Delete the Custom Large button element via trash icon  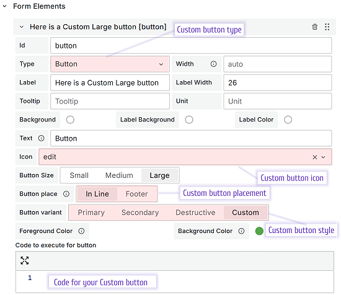click(x=314, y=27)
